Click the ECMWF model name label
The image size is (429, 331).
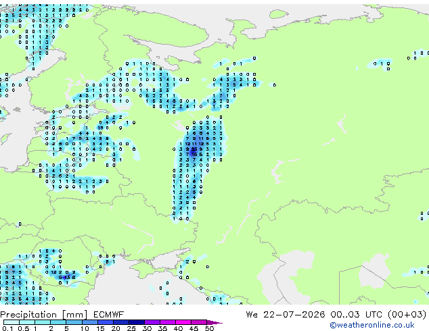pyautogui.click(x=108, y=315)
